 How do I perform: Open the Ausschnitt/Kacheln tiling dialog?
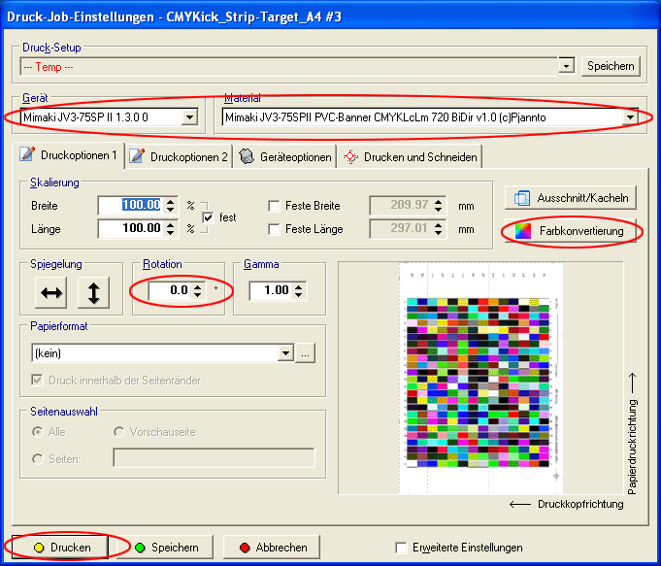click(569, 198)
